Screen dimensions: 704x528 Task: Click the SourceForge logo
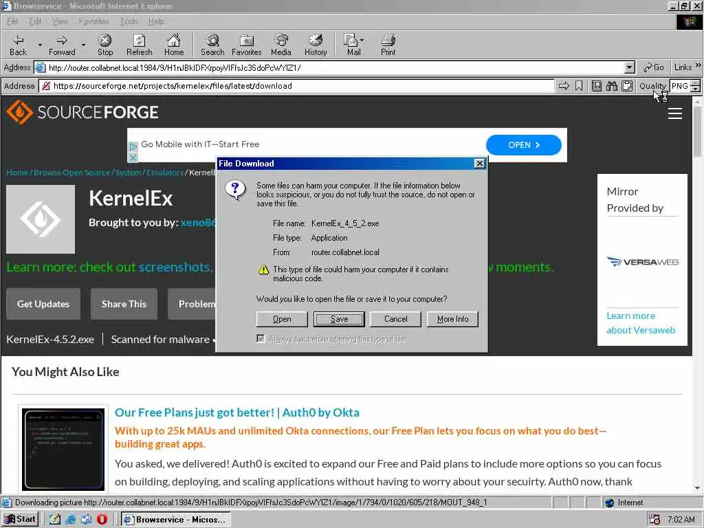click(x=82, y=112)
